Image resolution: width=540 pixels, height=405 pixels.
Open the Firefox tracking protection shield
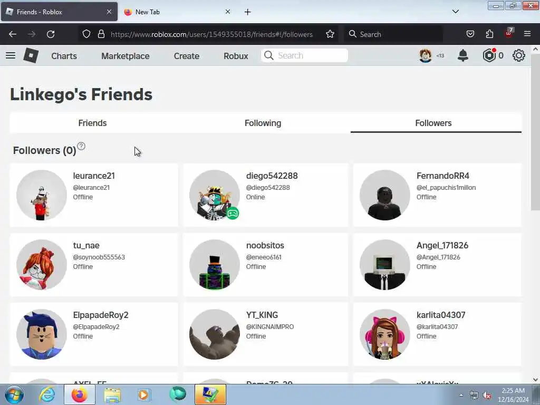coord(86,34)
